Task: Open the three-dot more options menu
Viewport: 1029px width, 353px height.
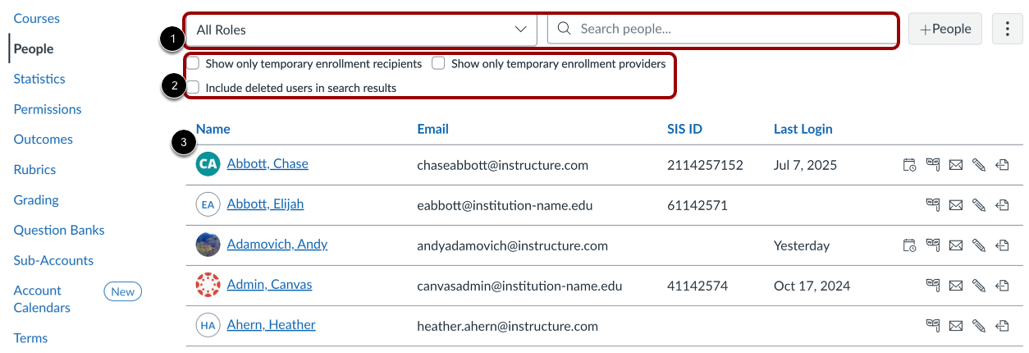Action: 1008,30
